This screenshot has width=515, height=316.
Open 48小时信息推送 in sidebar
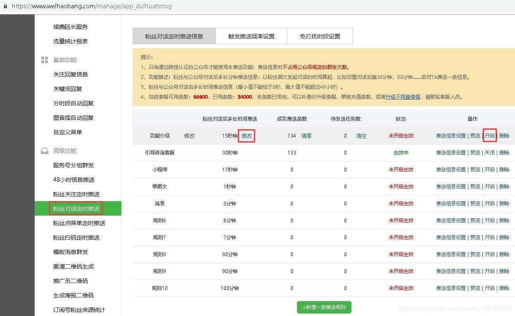tap(74, 180)
